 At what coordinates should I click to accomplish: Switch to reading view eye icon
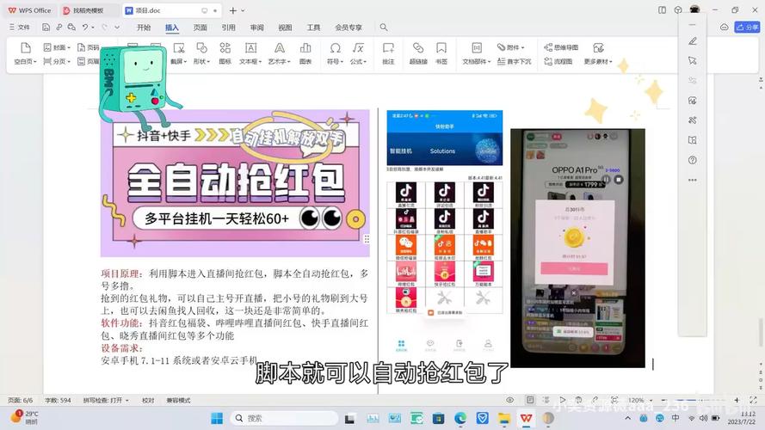coord(509,401)
